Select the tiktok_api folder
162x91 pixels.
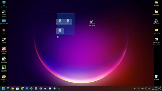tap(156, 3)
